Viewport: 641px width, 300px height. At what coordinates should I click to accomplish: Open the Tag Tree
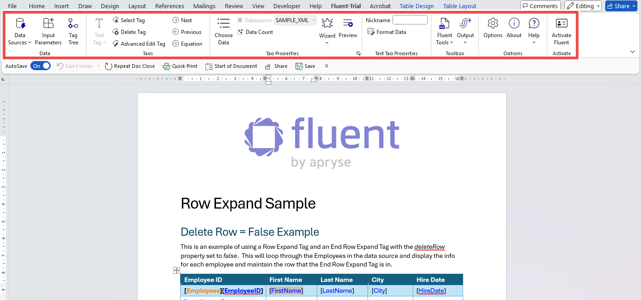pyautogui.click(x=73, y=31)
